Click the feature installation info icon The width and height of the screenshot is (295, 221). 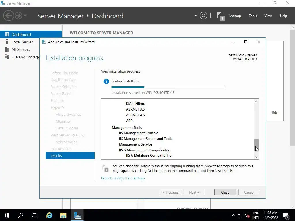click(106, 81)
